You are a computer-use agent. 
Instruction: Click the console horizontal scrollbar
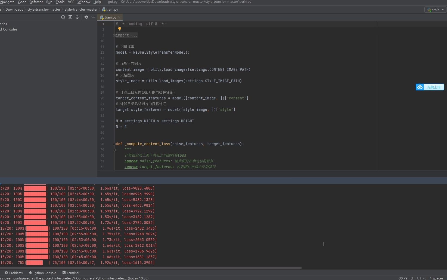tap(151, 268)
